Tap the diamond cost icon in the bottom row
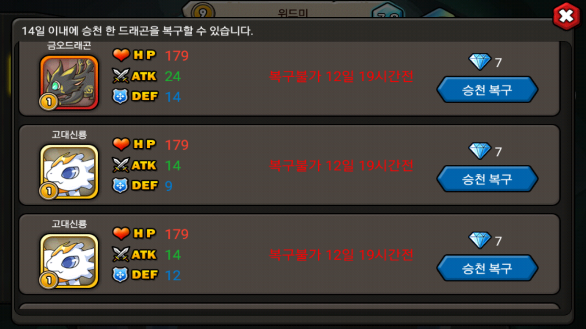The image size is (586, 329). (480, 240)
